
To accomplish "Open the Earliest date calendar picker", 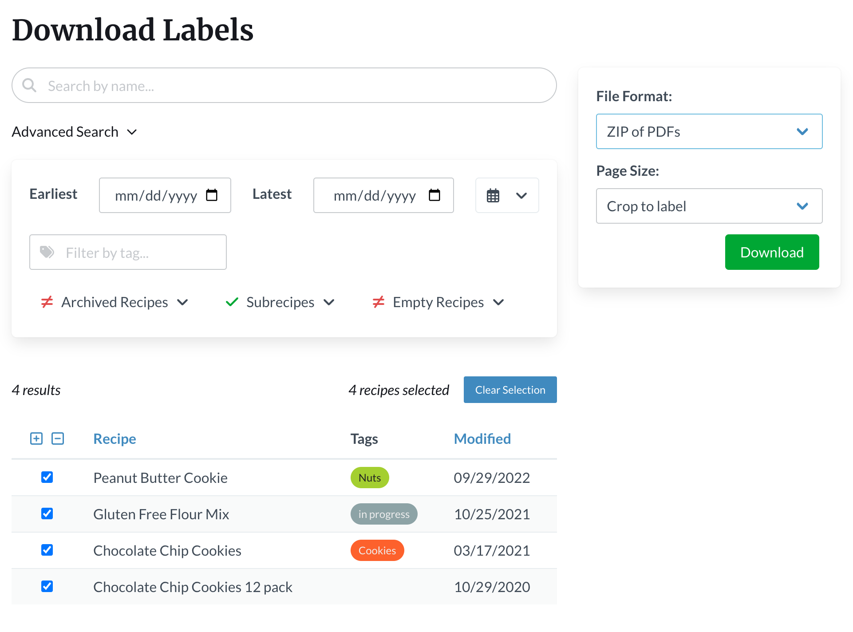I will click(x=212, y=195).
